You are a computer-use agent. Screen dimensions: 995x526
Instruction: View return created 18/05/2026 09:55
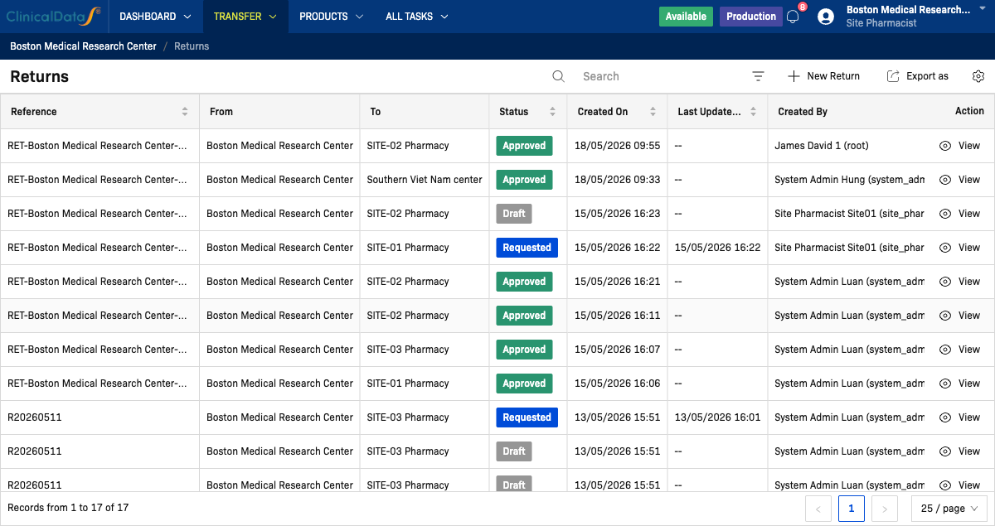coord(959,146)
